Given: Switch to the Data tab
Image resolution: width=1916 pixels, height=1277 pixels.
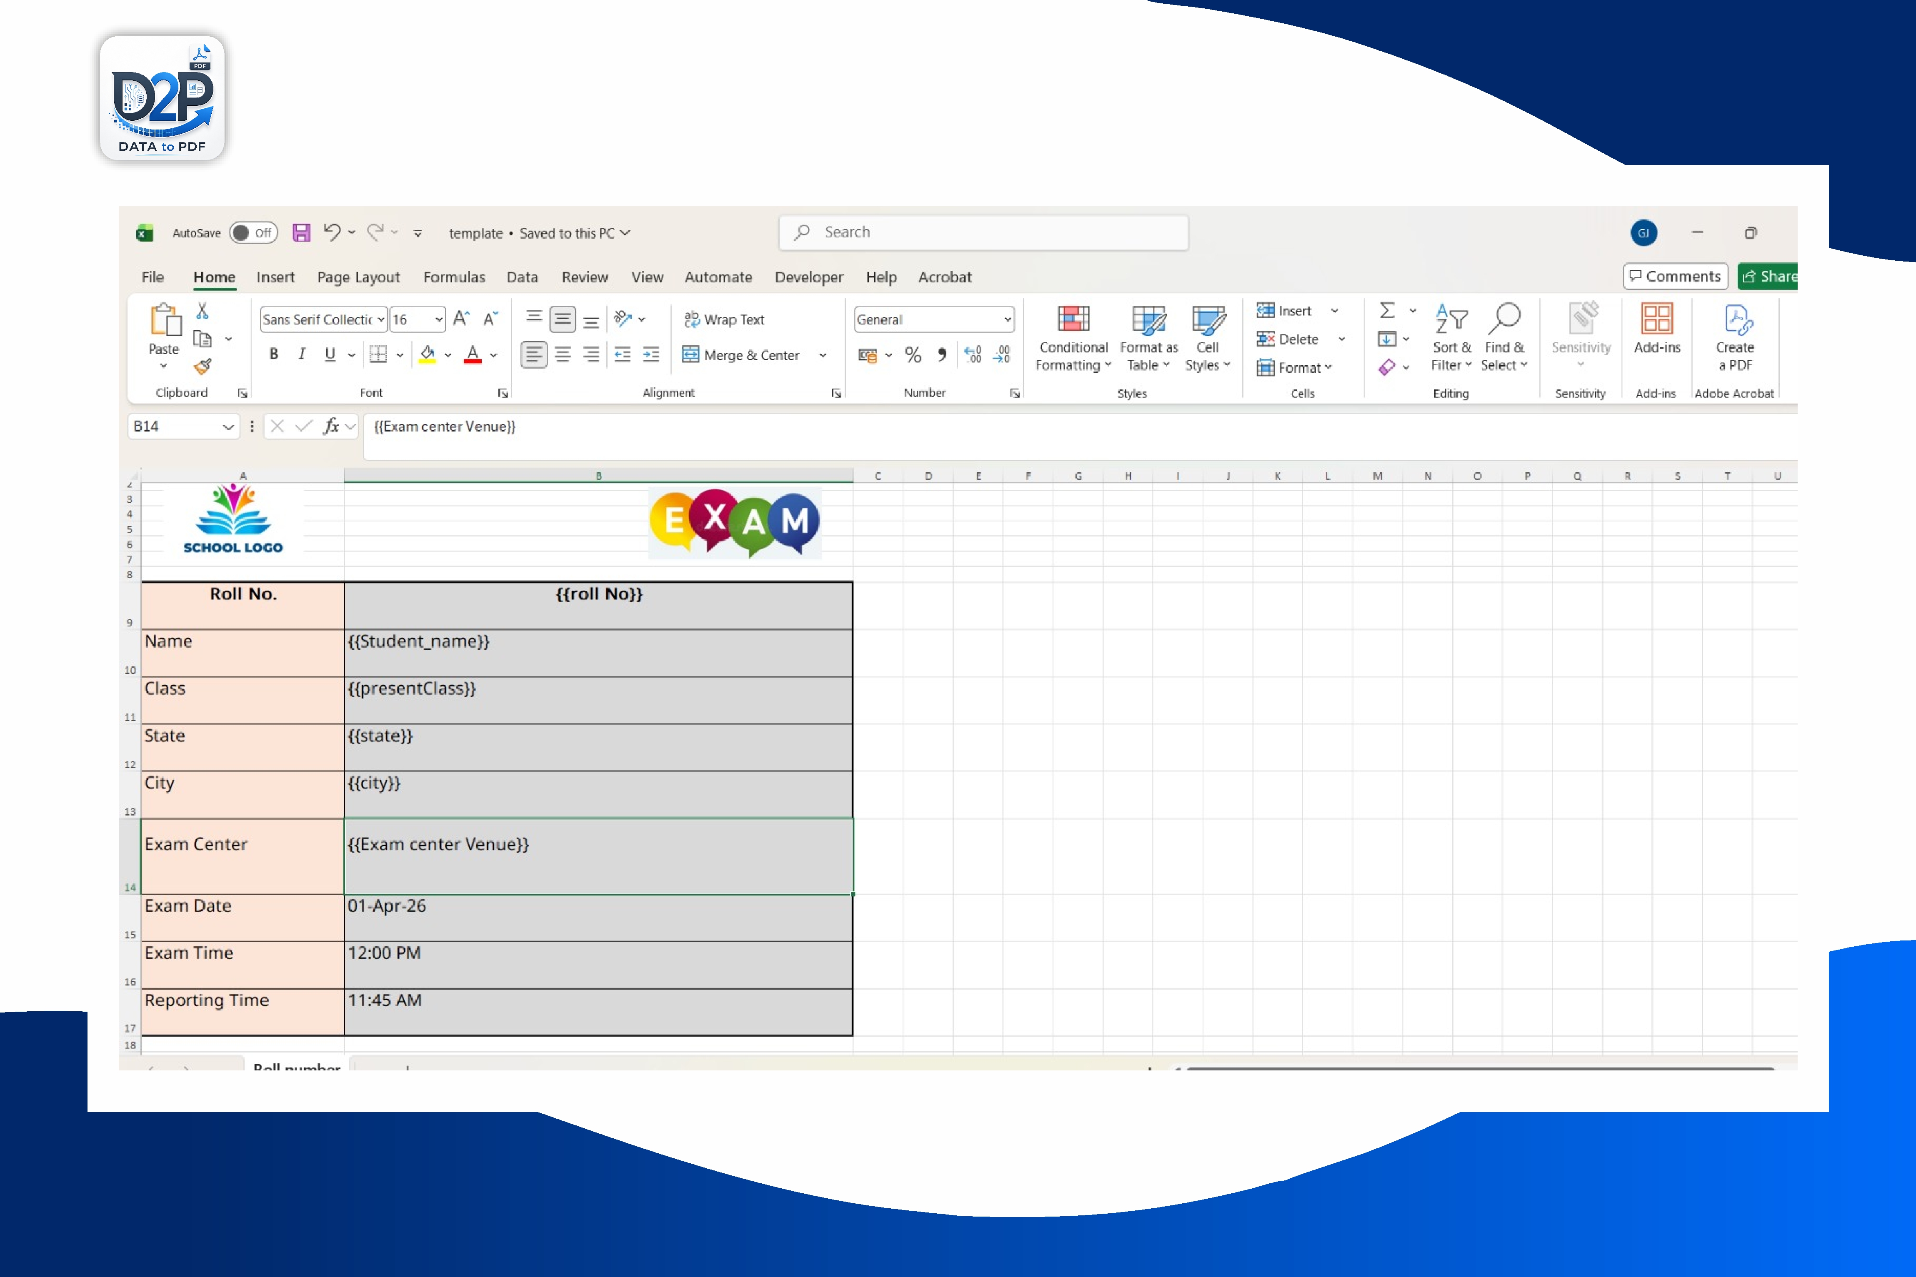Looking at the screenshot, I should (x=522, y=277).
